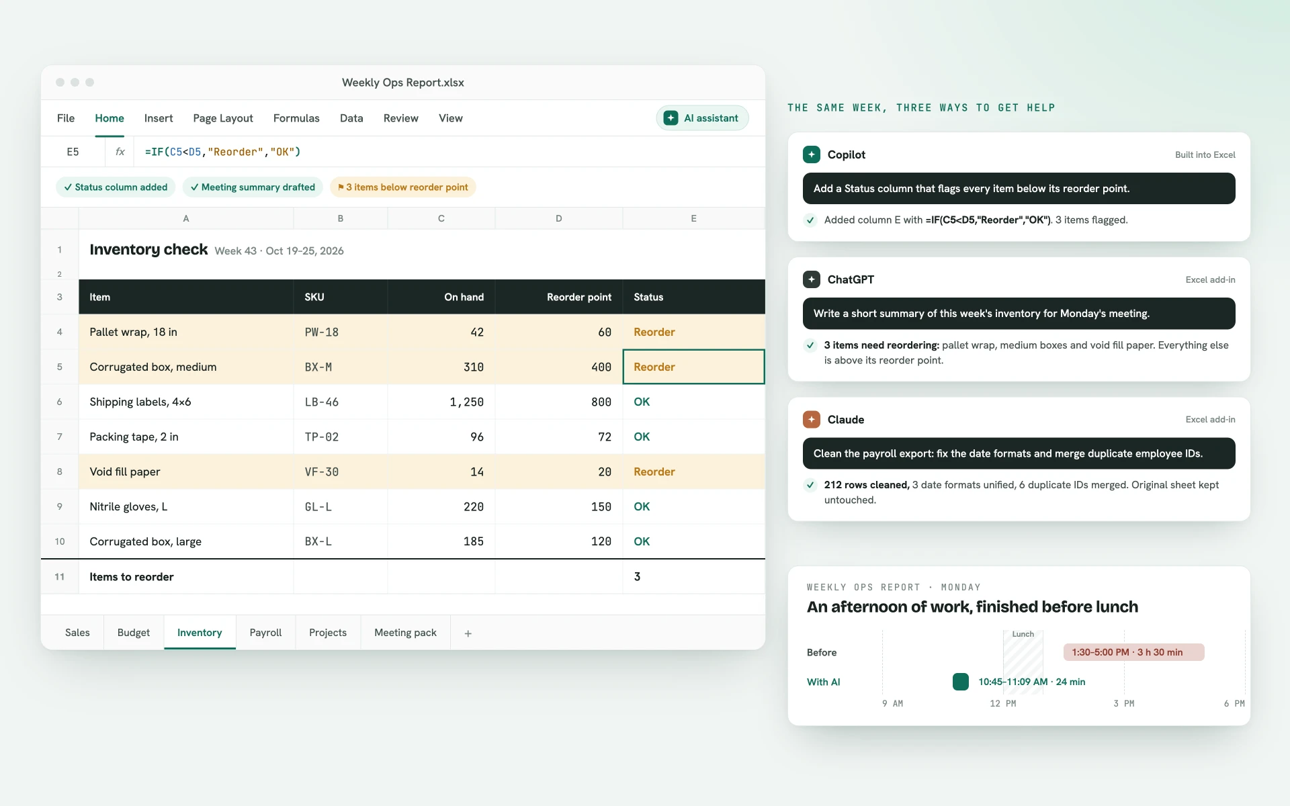Viewport: 1290px width, 806px height.
Task: Switch to the Payroll sheet tab
Action: (265, 633)
